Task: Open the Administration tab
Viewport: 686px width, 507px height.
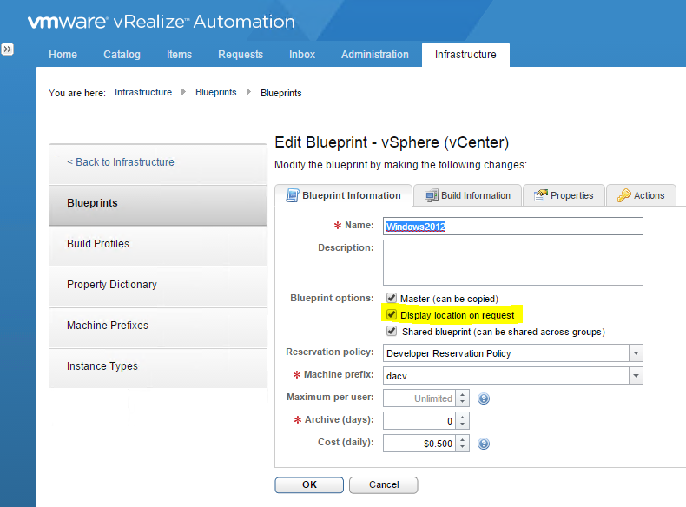Action: click(x=374, y=54)
